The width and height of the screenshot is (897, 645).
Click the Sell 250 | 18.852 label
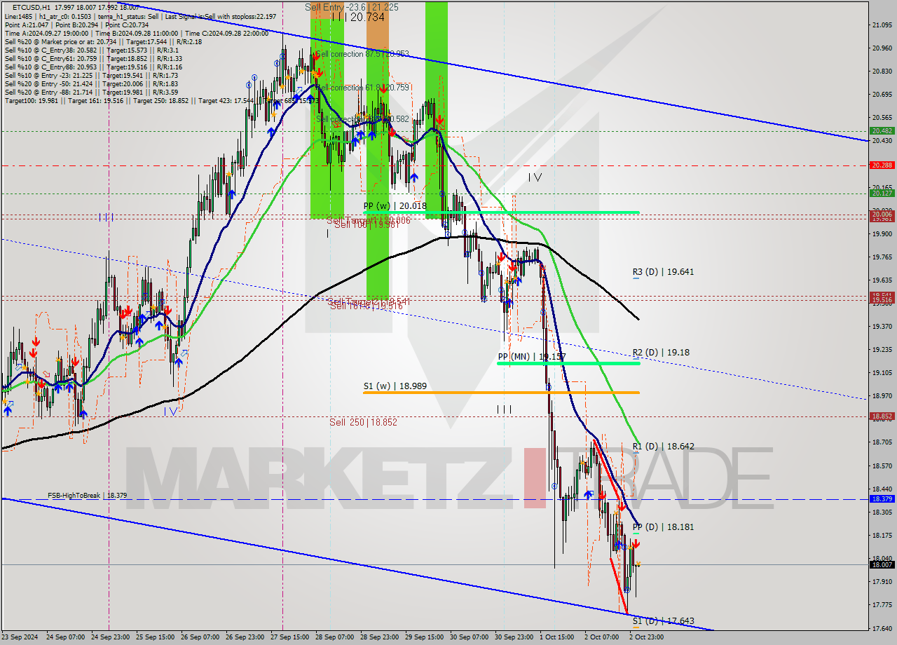tap(363, 423)
